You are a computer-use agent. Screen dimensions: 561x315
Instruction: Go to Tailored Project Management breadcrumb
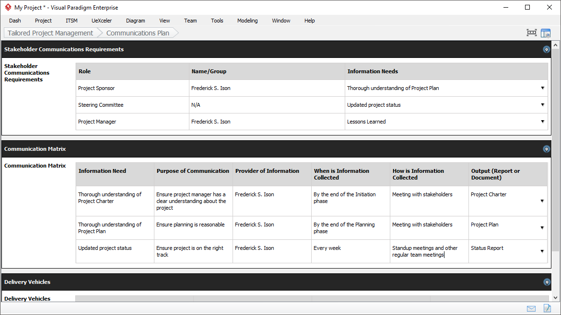[x=50, y=33]
